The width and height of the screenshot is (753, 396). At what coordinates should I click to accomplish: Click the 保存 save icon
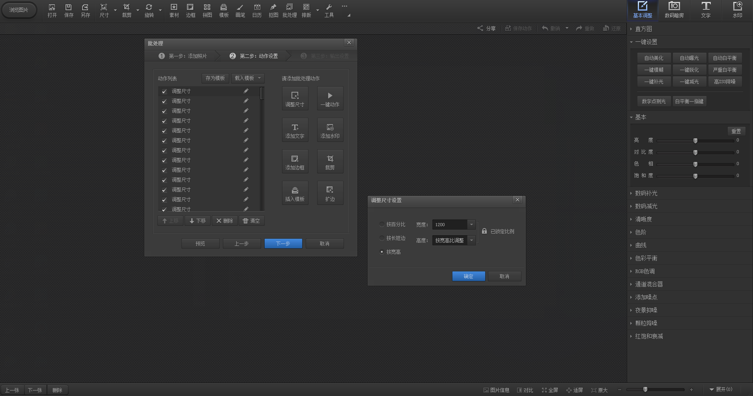[69, 11]
